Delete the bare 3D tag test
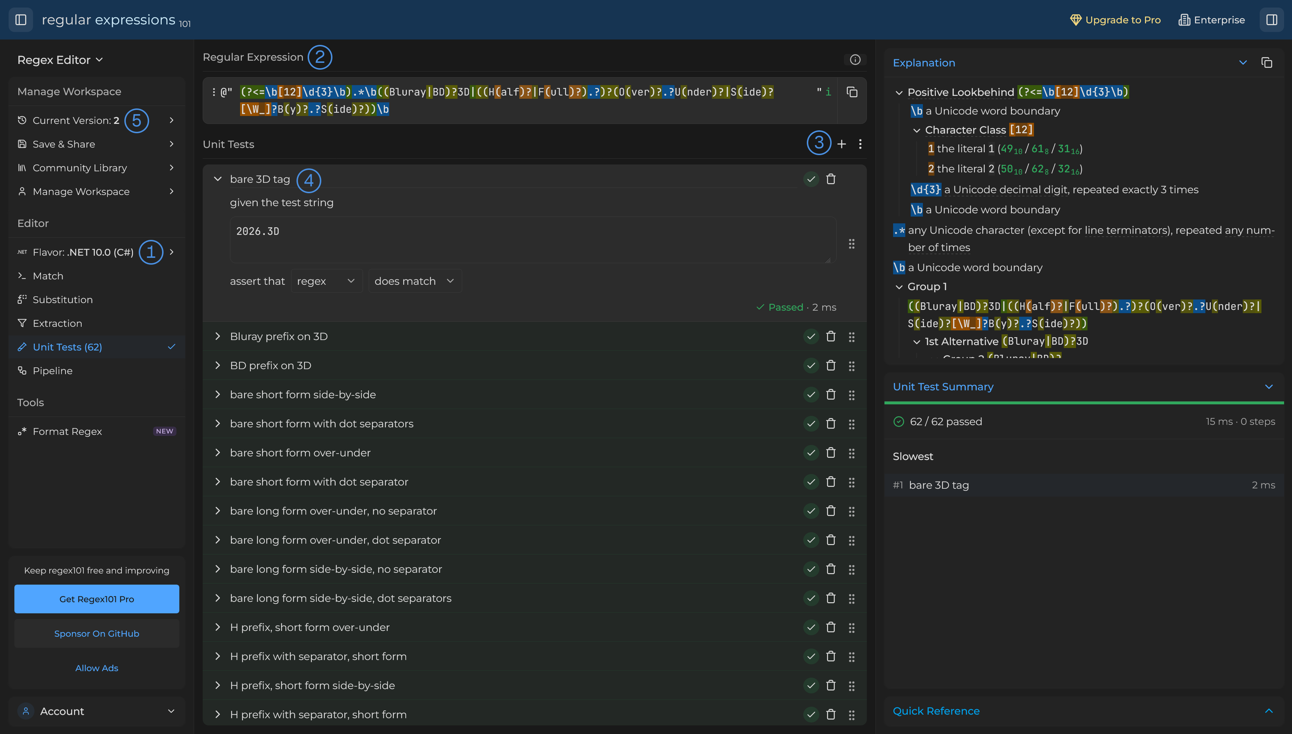This screenshot has height=734, width=1292. 831,179
